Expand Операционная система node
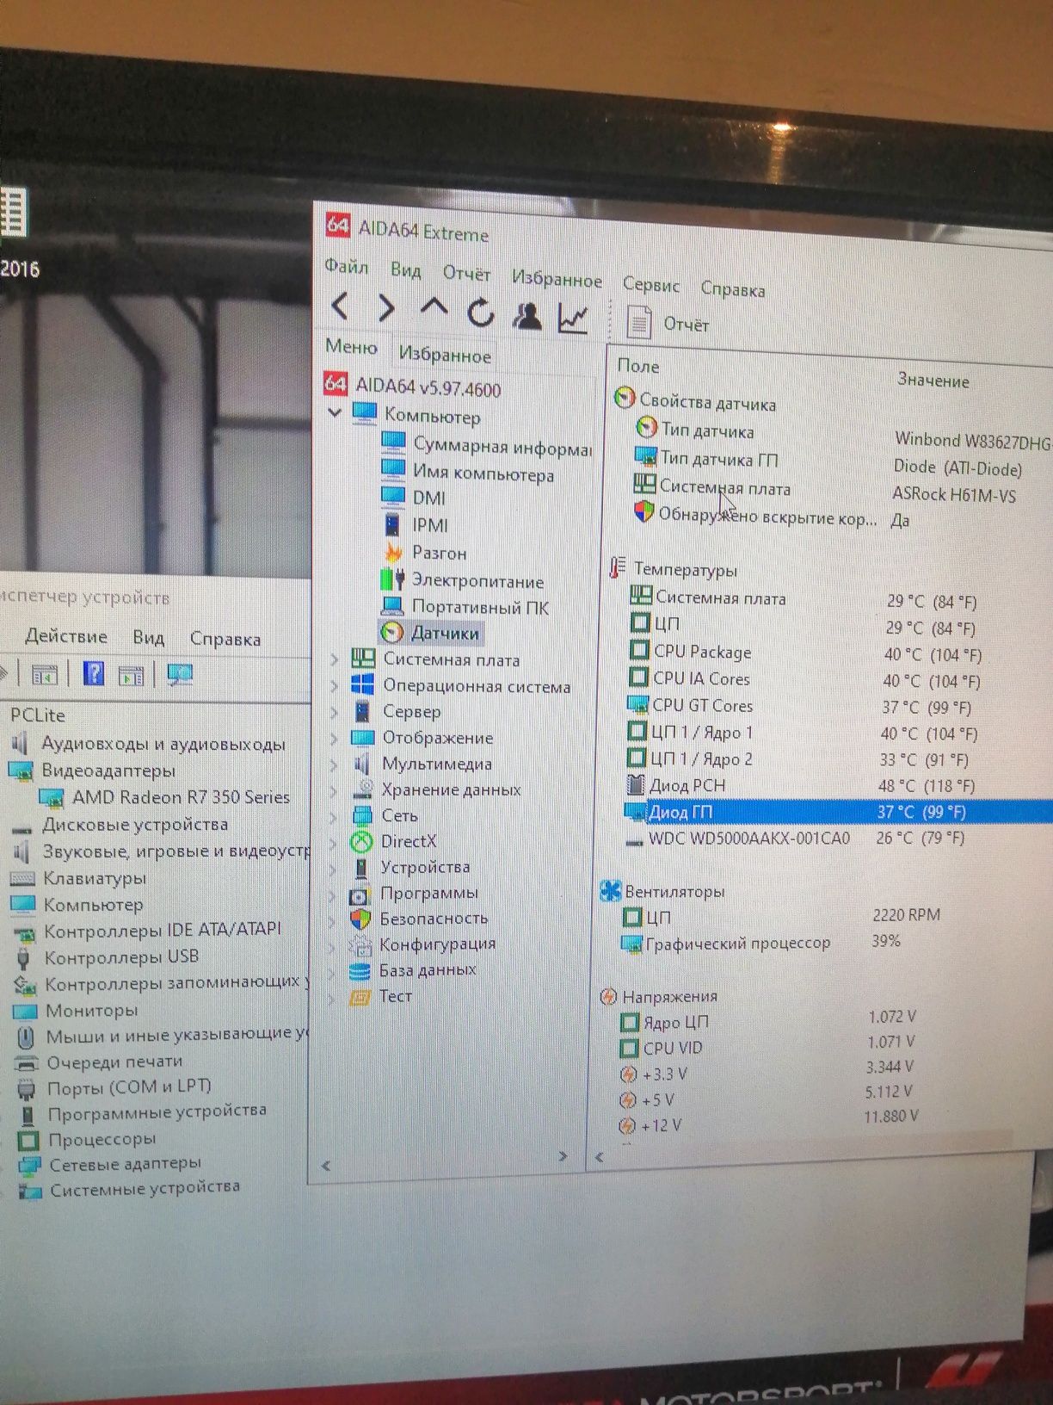1053x1405 pixels. click(335, 686)
